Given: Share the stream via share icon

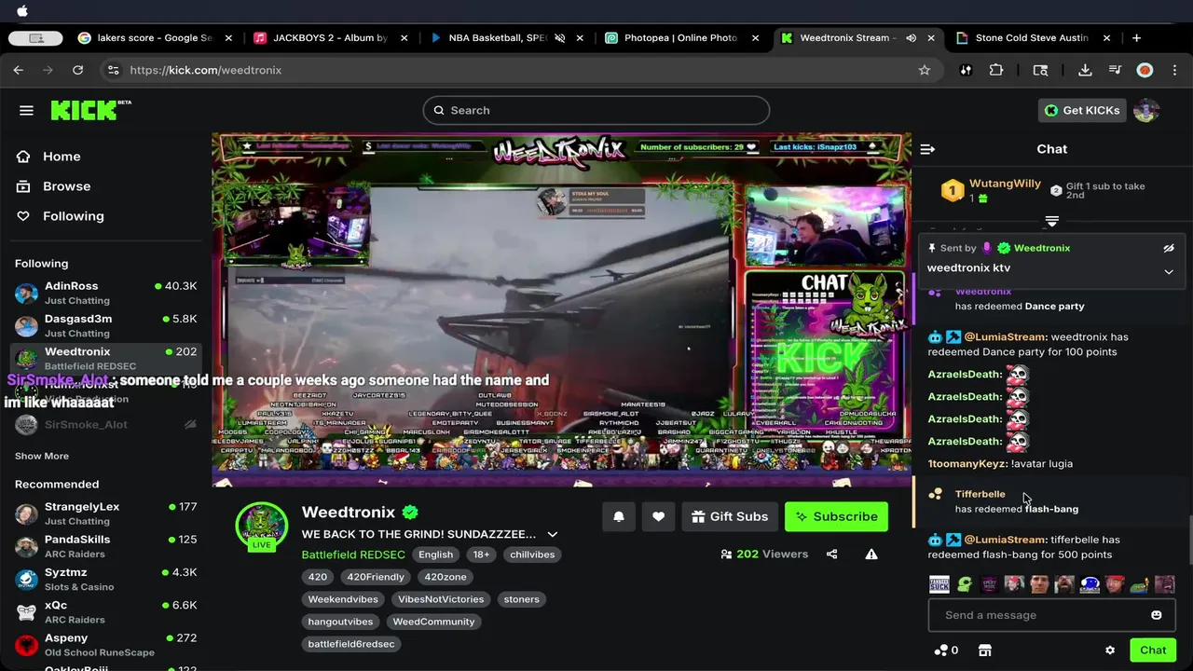Looking at the screenshot, I should click(831, 554).
